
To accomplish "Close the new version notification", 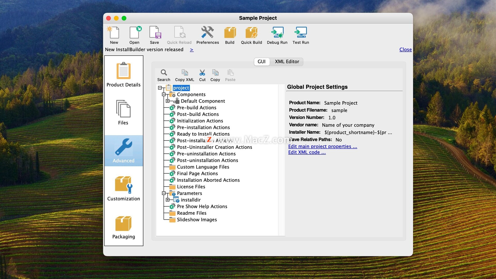I will tap(406, 50).
